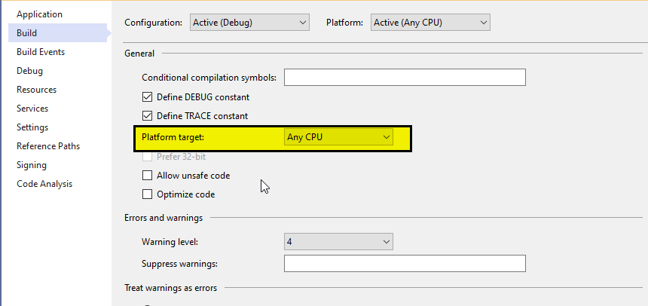Open the Platform Active (Any CPU) dropdown
This screenshot has height=306, width=648.
[430, 23]
